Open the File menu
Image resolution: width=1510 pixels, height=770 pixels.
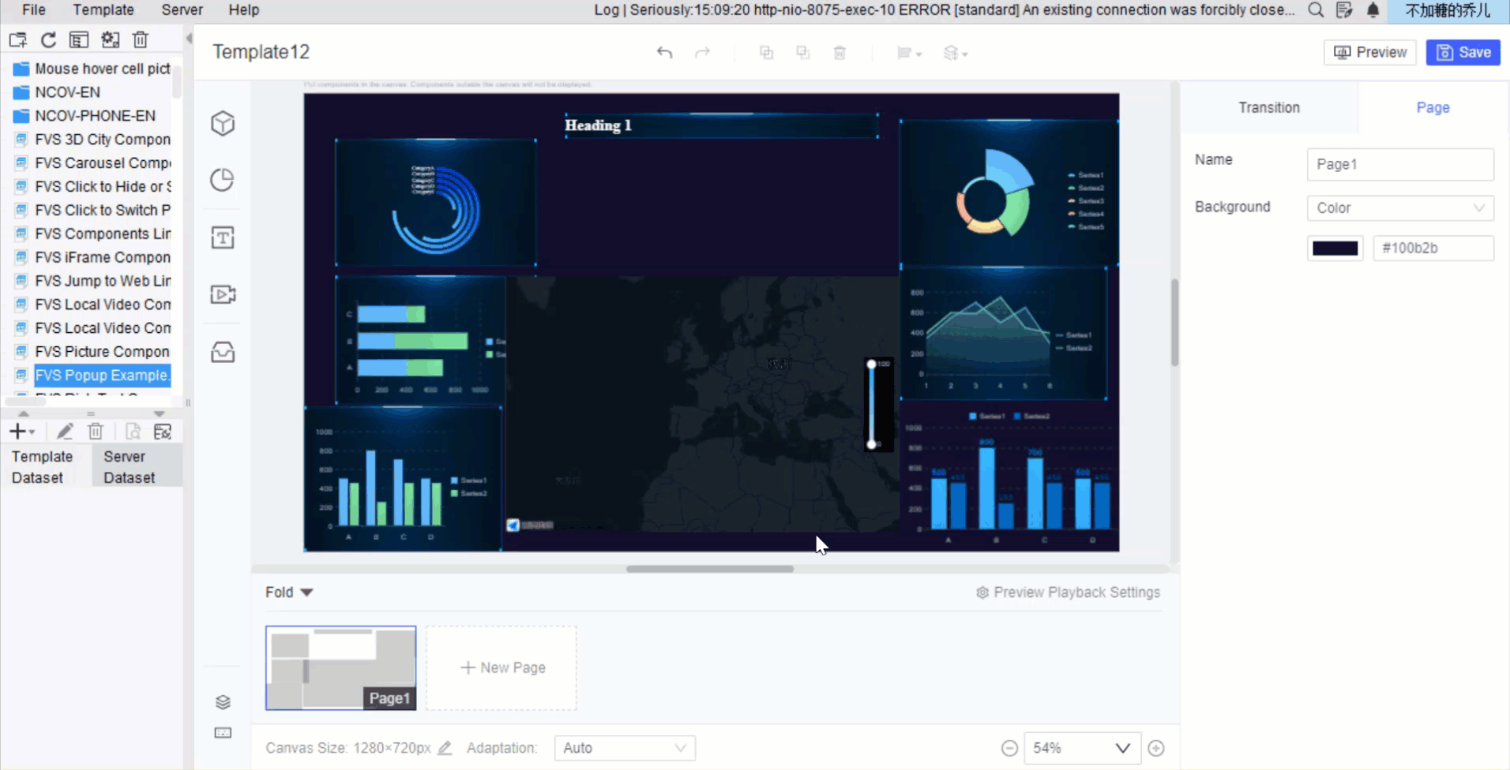(x=34, y=10)
